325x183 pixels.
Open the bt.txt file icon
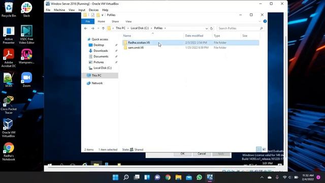(9, 80)
